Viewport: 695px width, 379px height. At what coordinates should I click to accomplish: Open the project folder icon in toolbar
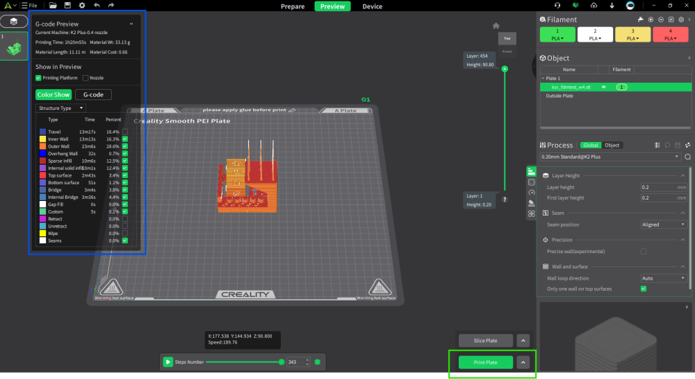(53, 6)
